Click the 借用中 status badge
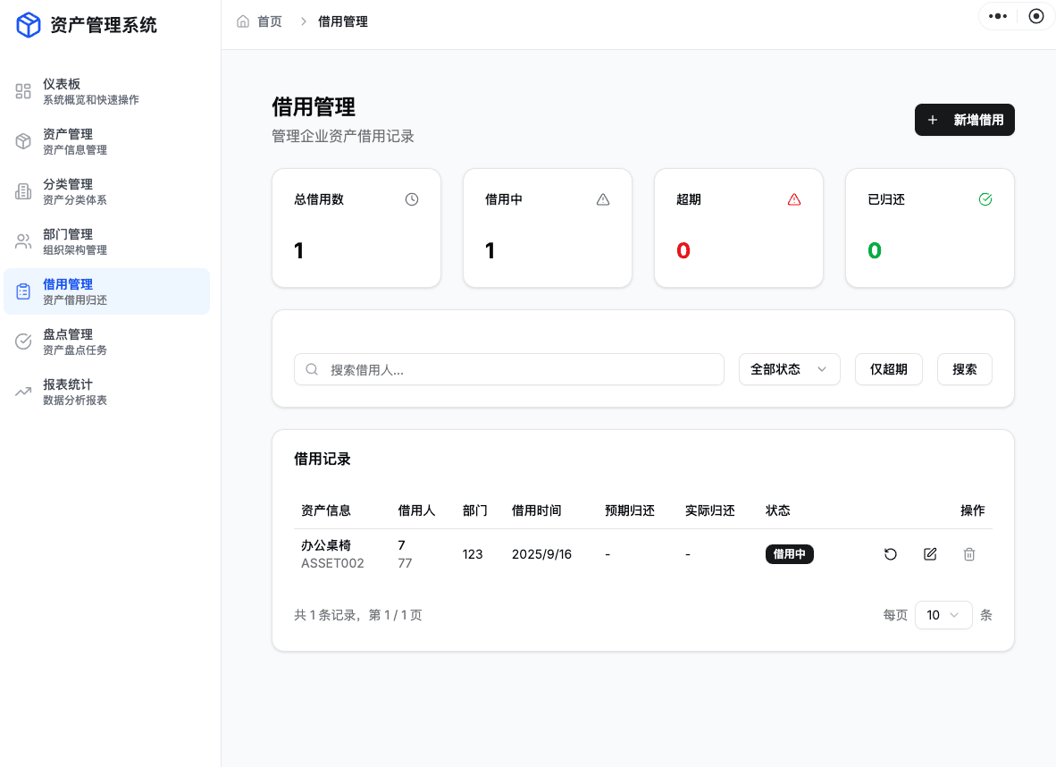 click(789, 554)
